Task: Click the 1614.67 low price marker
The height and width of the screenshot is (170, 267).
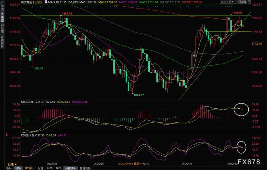Action: 139,95
